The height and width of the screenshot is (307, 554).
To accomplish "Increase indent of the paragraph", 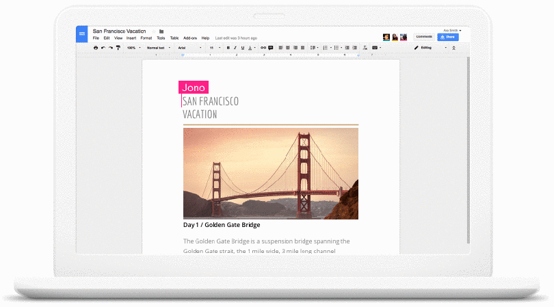I will click(x=355, y=48).
